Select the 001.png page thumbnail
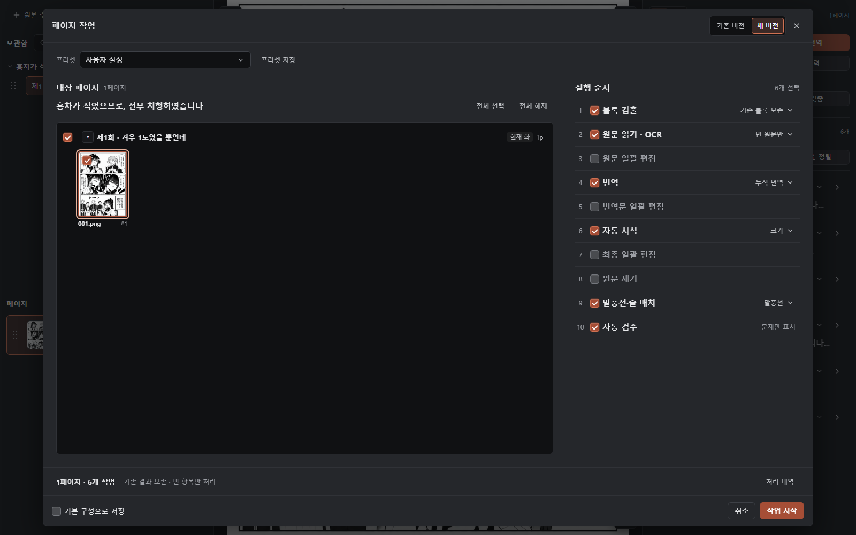 coord(103,184)
